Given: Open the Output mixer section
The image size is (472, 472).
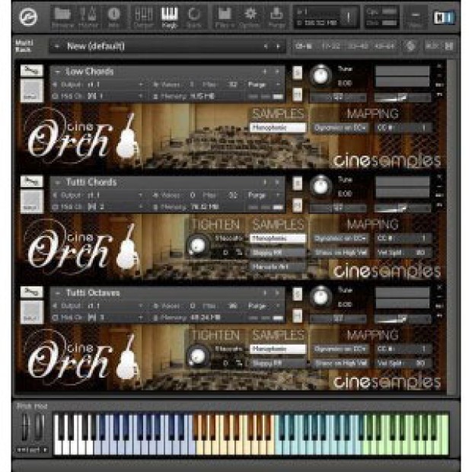Looking at the screenshot, I should pos(144,18).
